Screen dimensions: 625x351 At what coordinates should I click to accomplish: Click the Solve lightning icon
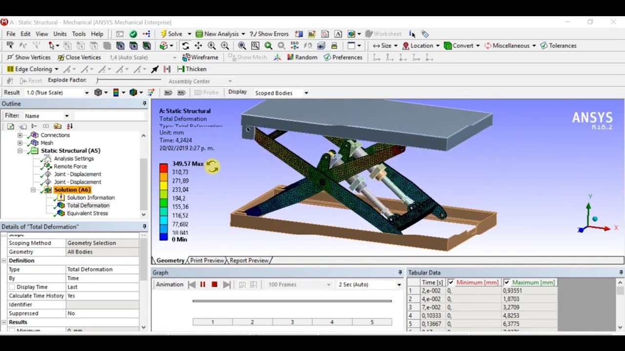164,34
